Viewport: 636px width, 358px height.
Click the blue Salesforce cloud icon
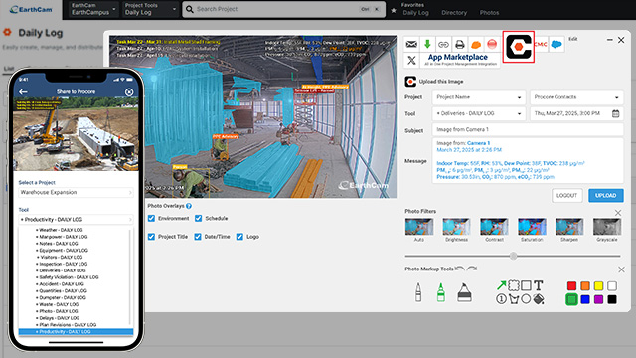coord(556,44)
